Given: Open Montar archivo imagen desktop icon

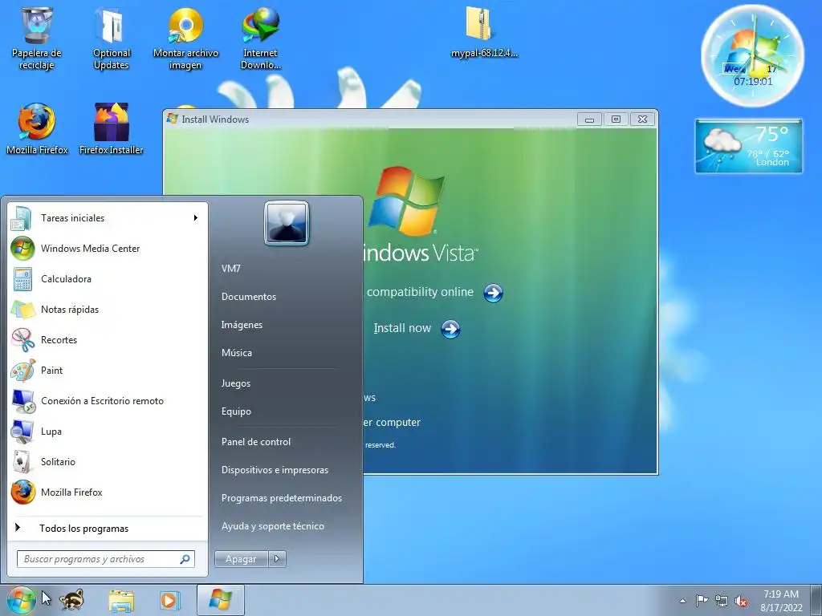Looking at the screenshot, I should pyautogui.click(x=185, y=37).
